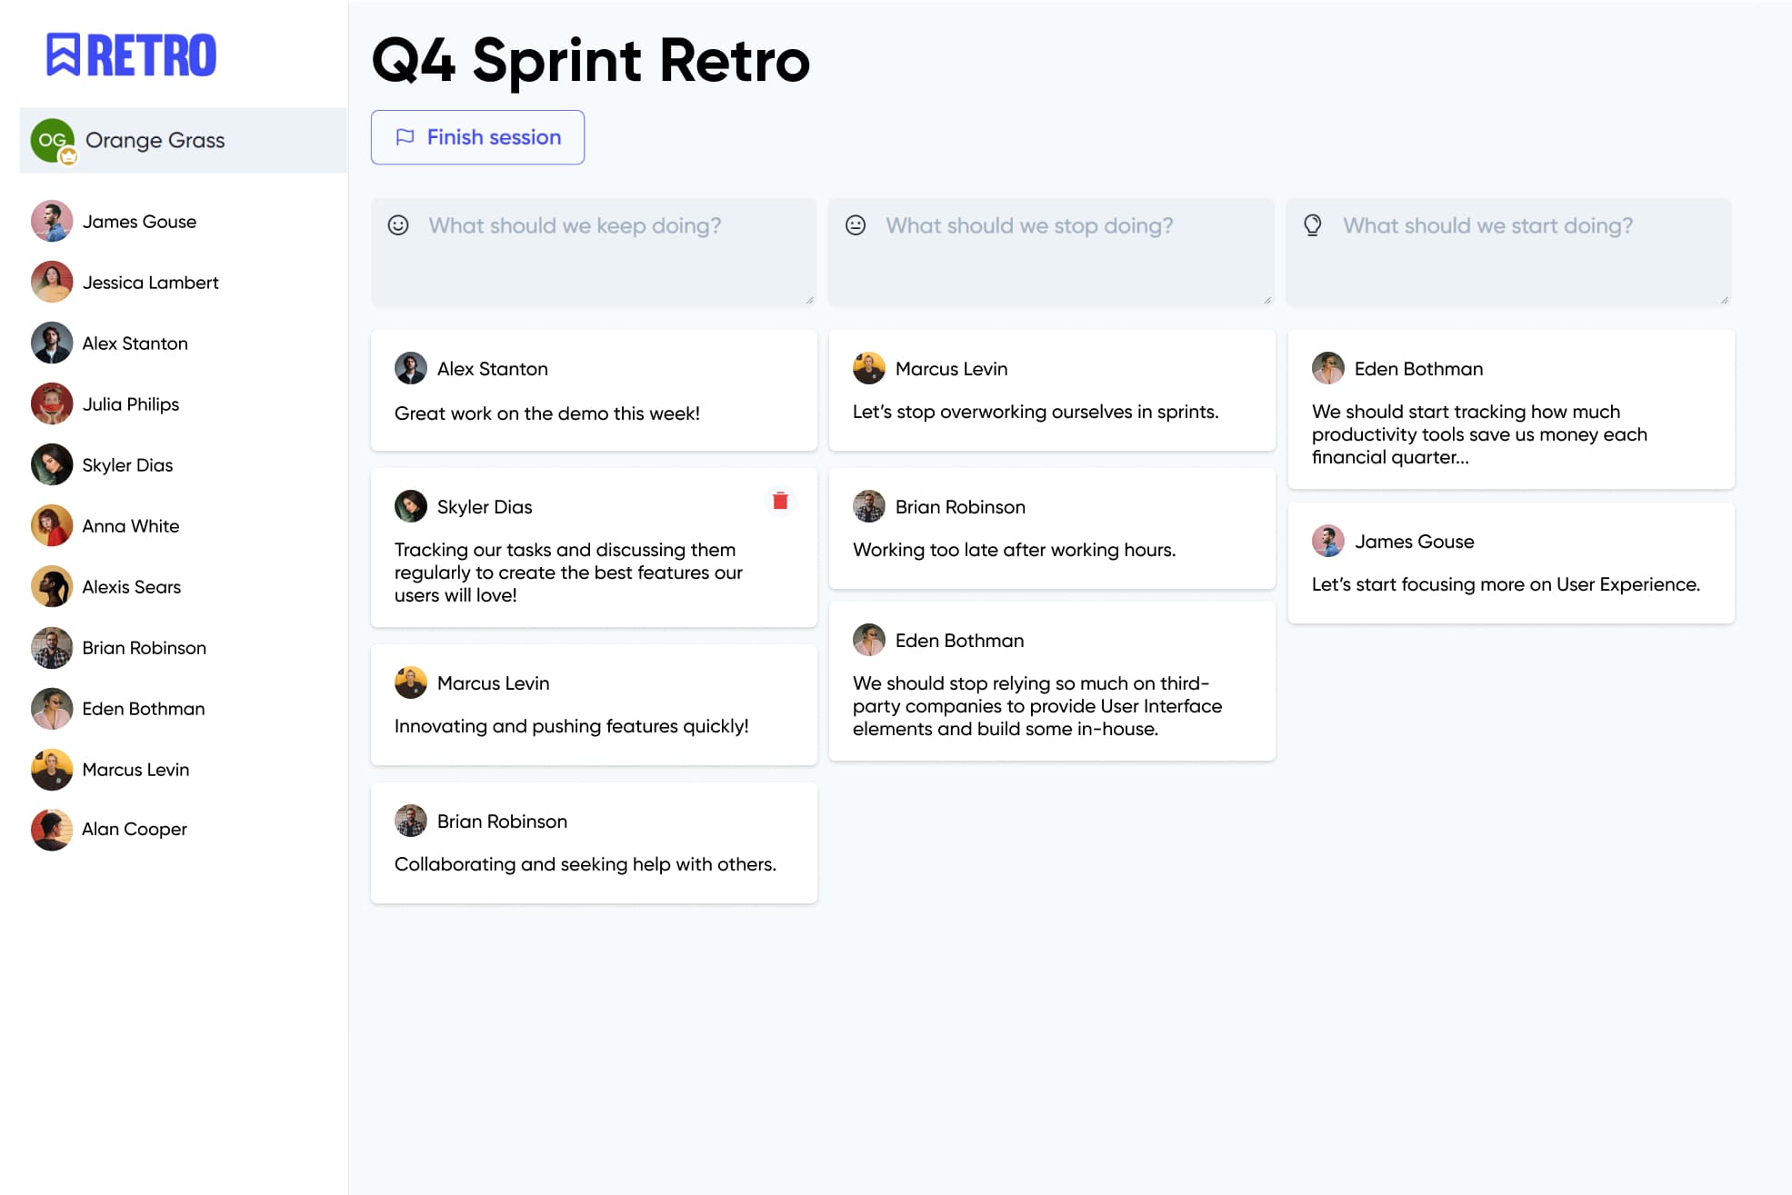This screenshot has width=1792, height=1195.
Task: Click Alan Cooper's avatar in sidebar
Action: tap(52, 829)
